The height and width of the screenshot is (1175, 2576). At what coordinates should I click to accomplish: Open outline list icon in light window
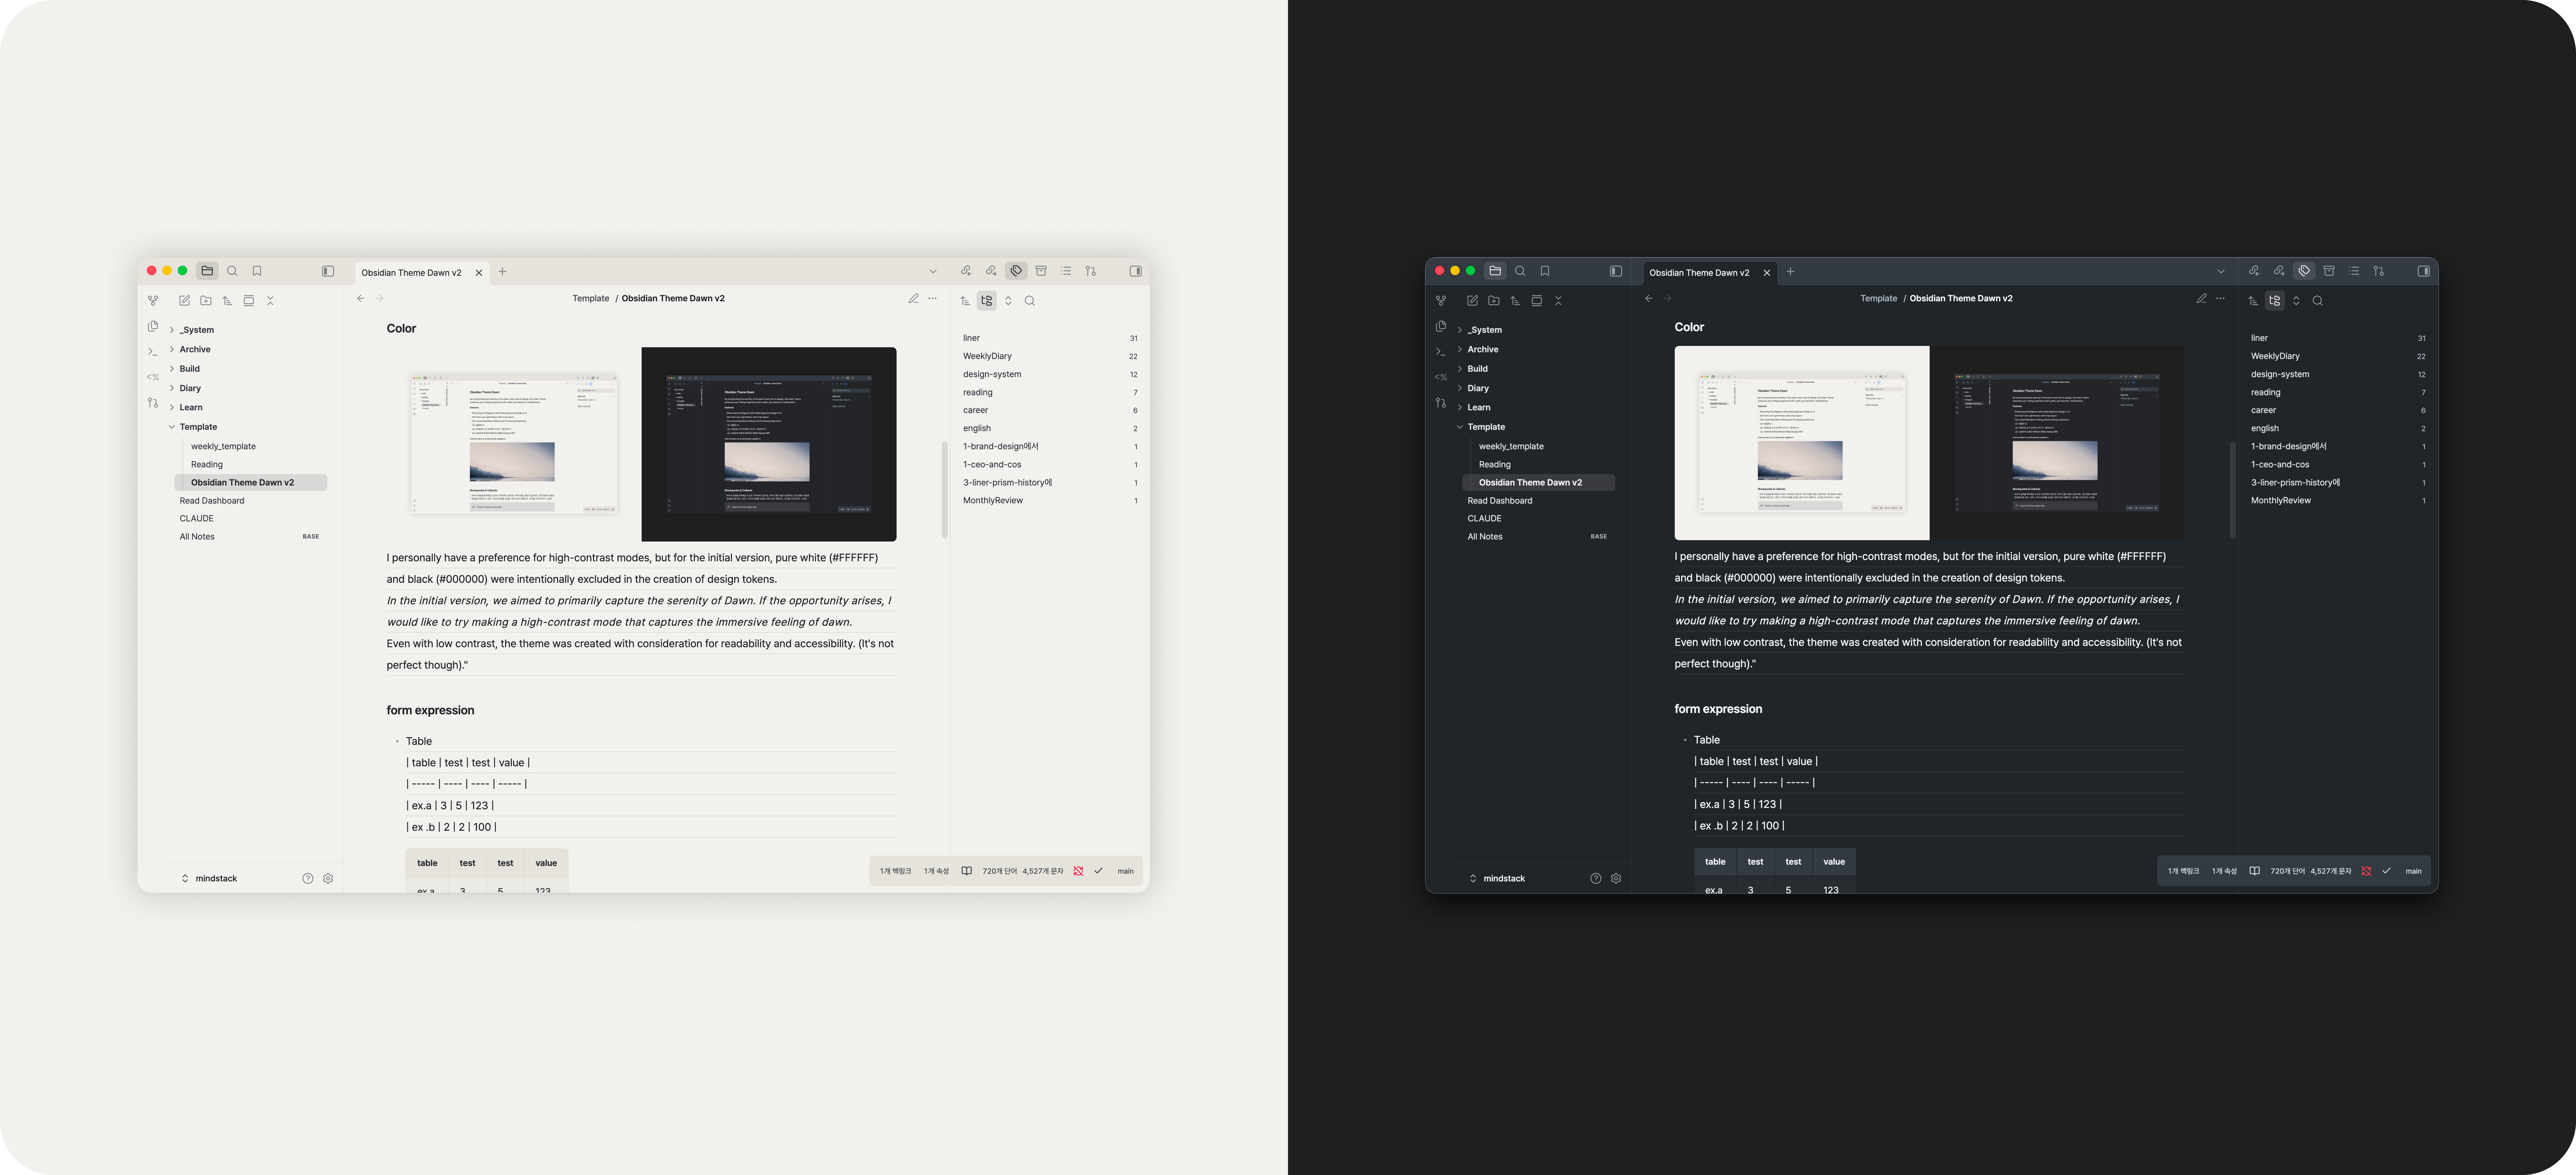pyautogui.click(x=1066, y=271)
